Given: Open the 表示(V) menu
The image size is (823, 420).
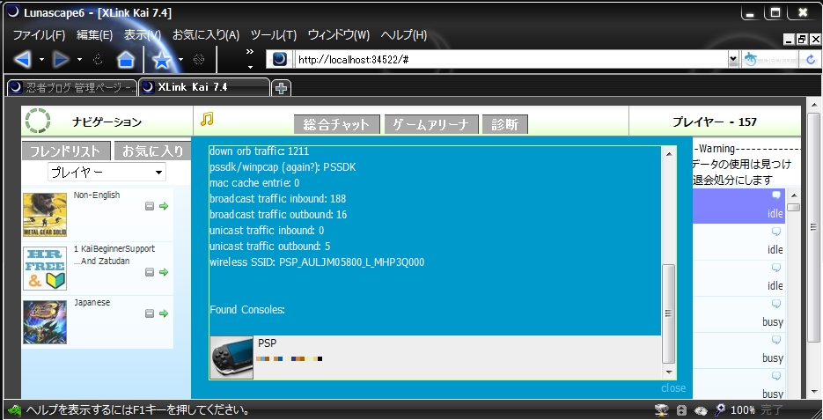Looking at the screenshot, I should click(x=143, y=35).
